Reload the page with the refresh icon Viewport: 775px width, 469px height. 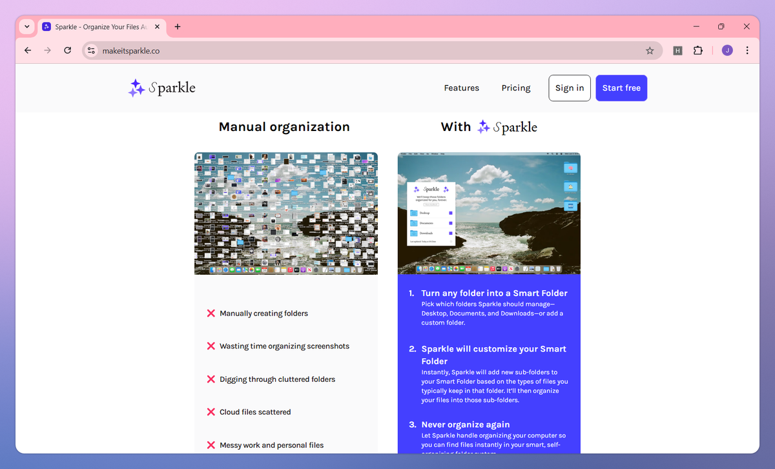[x=67, y=50]
